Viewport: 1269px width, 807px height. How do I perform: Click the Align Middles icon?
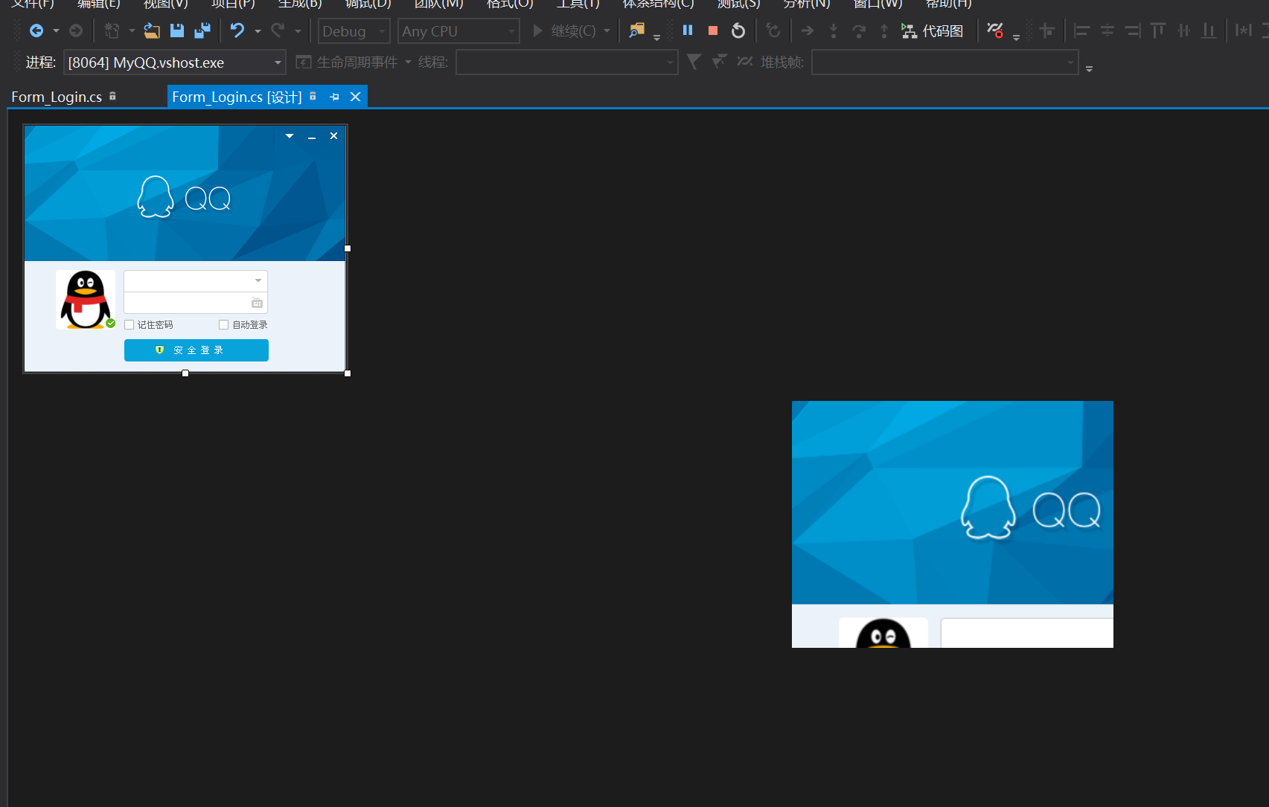pos(1183,30)
